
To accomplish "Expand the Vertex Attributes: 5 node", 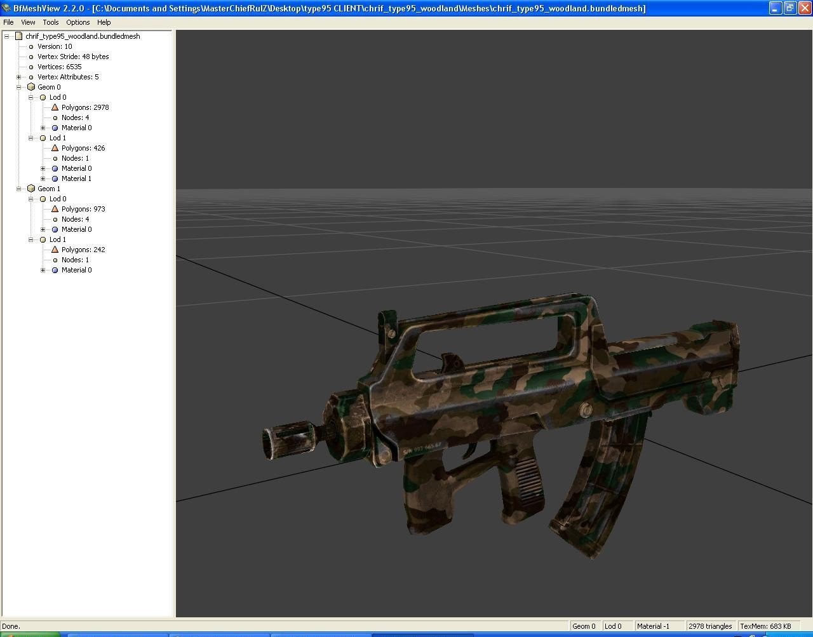I will pyautogui.click(x=19, y=77).
